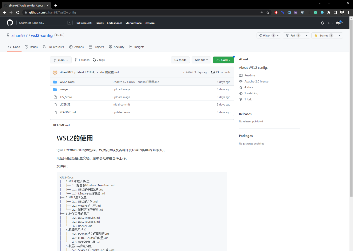353x251 pixels.
Task: Click the GitHub logo home icon
Action: (10, 23)
